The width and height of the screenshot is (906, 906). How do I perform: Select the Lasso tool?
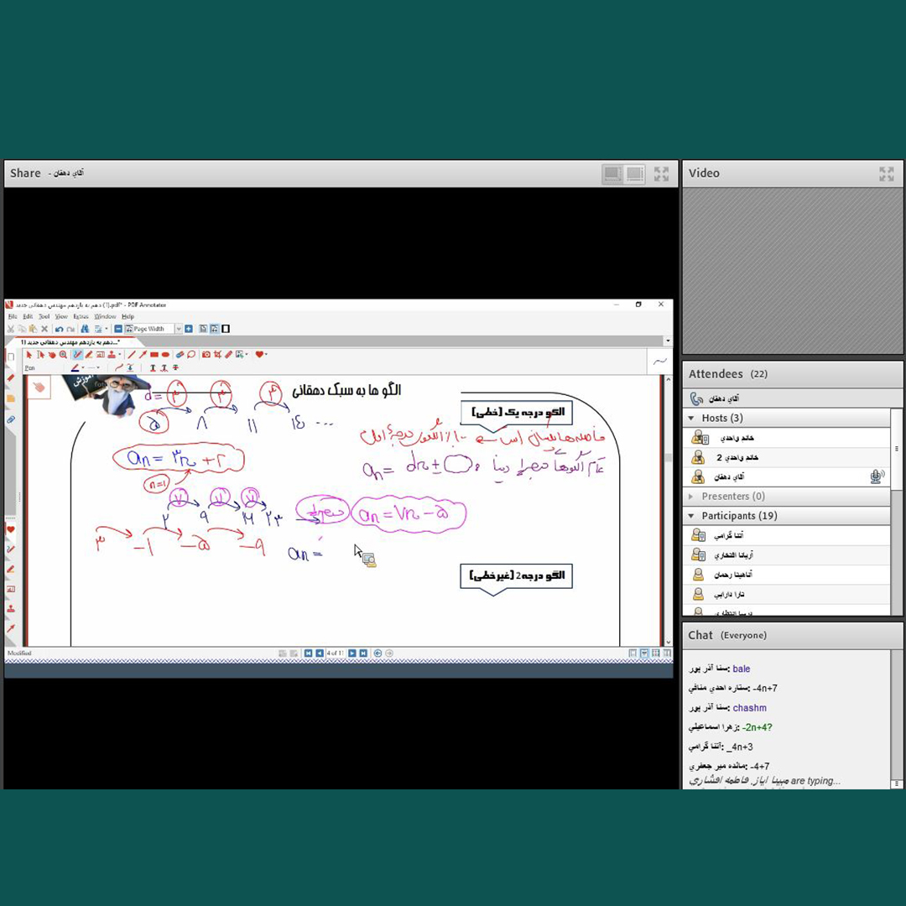(191, 355)
